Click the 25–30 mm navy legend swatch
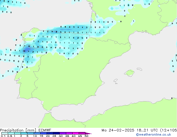The image size is (177, 137). coord(56,133)
